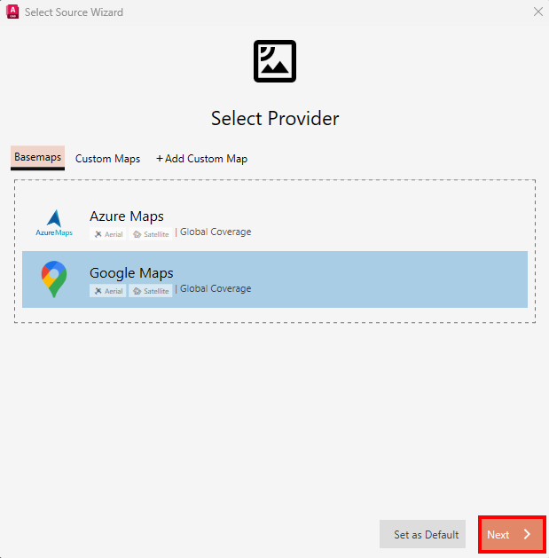
Task: Click the provider image icon above heading
Action: 275,61
